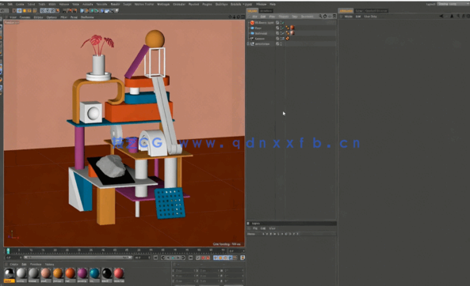The height and width of the screenshot is (286, 470).
Task: Open the Simulate menu in main menu bar
Action: 101,4
